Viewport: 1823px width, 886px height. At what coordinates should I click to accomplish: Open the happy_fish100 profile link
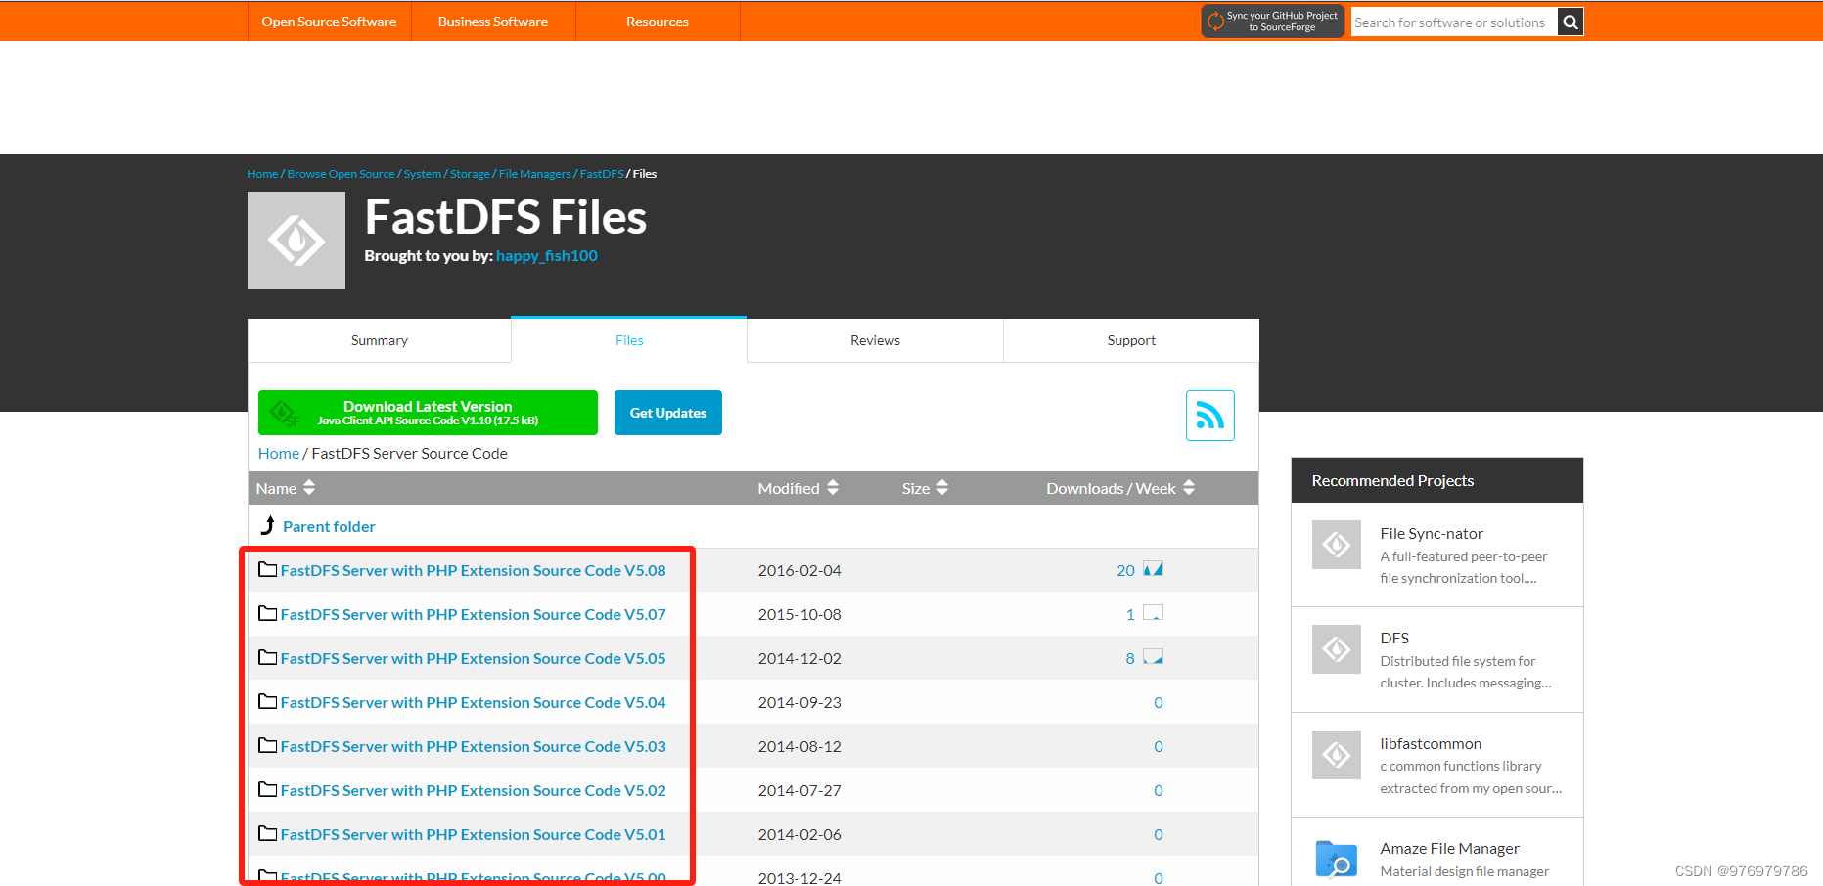pyautogui.click(x=546, y=255)
